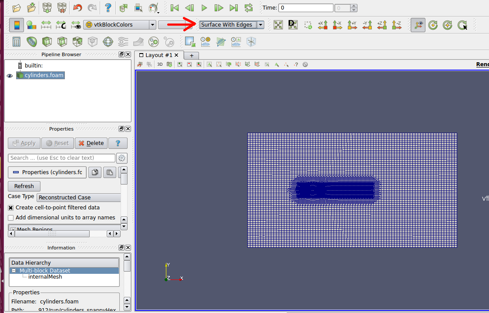Click the Plot Over Line icon
The height and width of the screenshot is (313, 489).
click(x=221, y=42)
